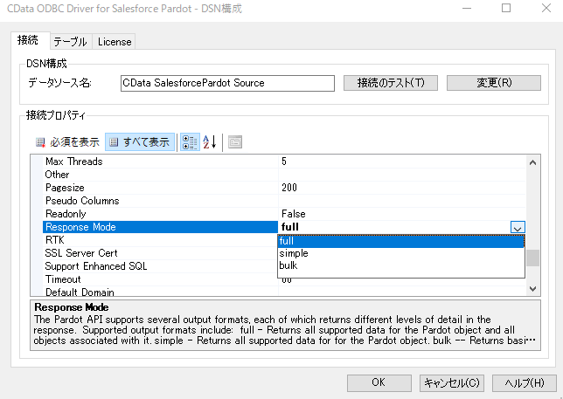563x399 pixels.
Task: Close the DSN configuration window
Action: pos(546,8)
